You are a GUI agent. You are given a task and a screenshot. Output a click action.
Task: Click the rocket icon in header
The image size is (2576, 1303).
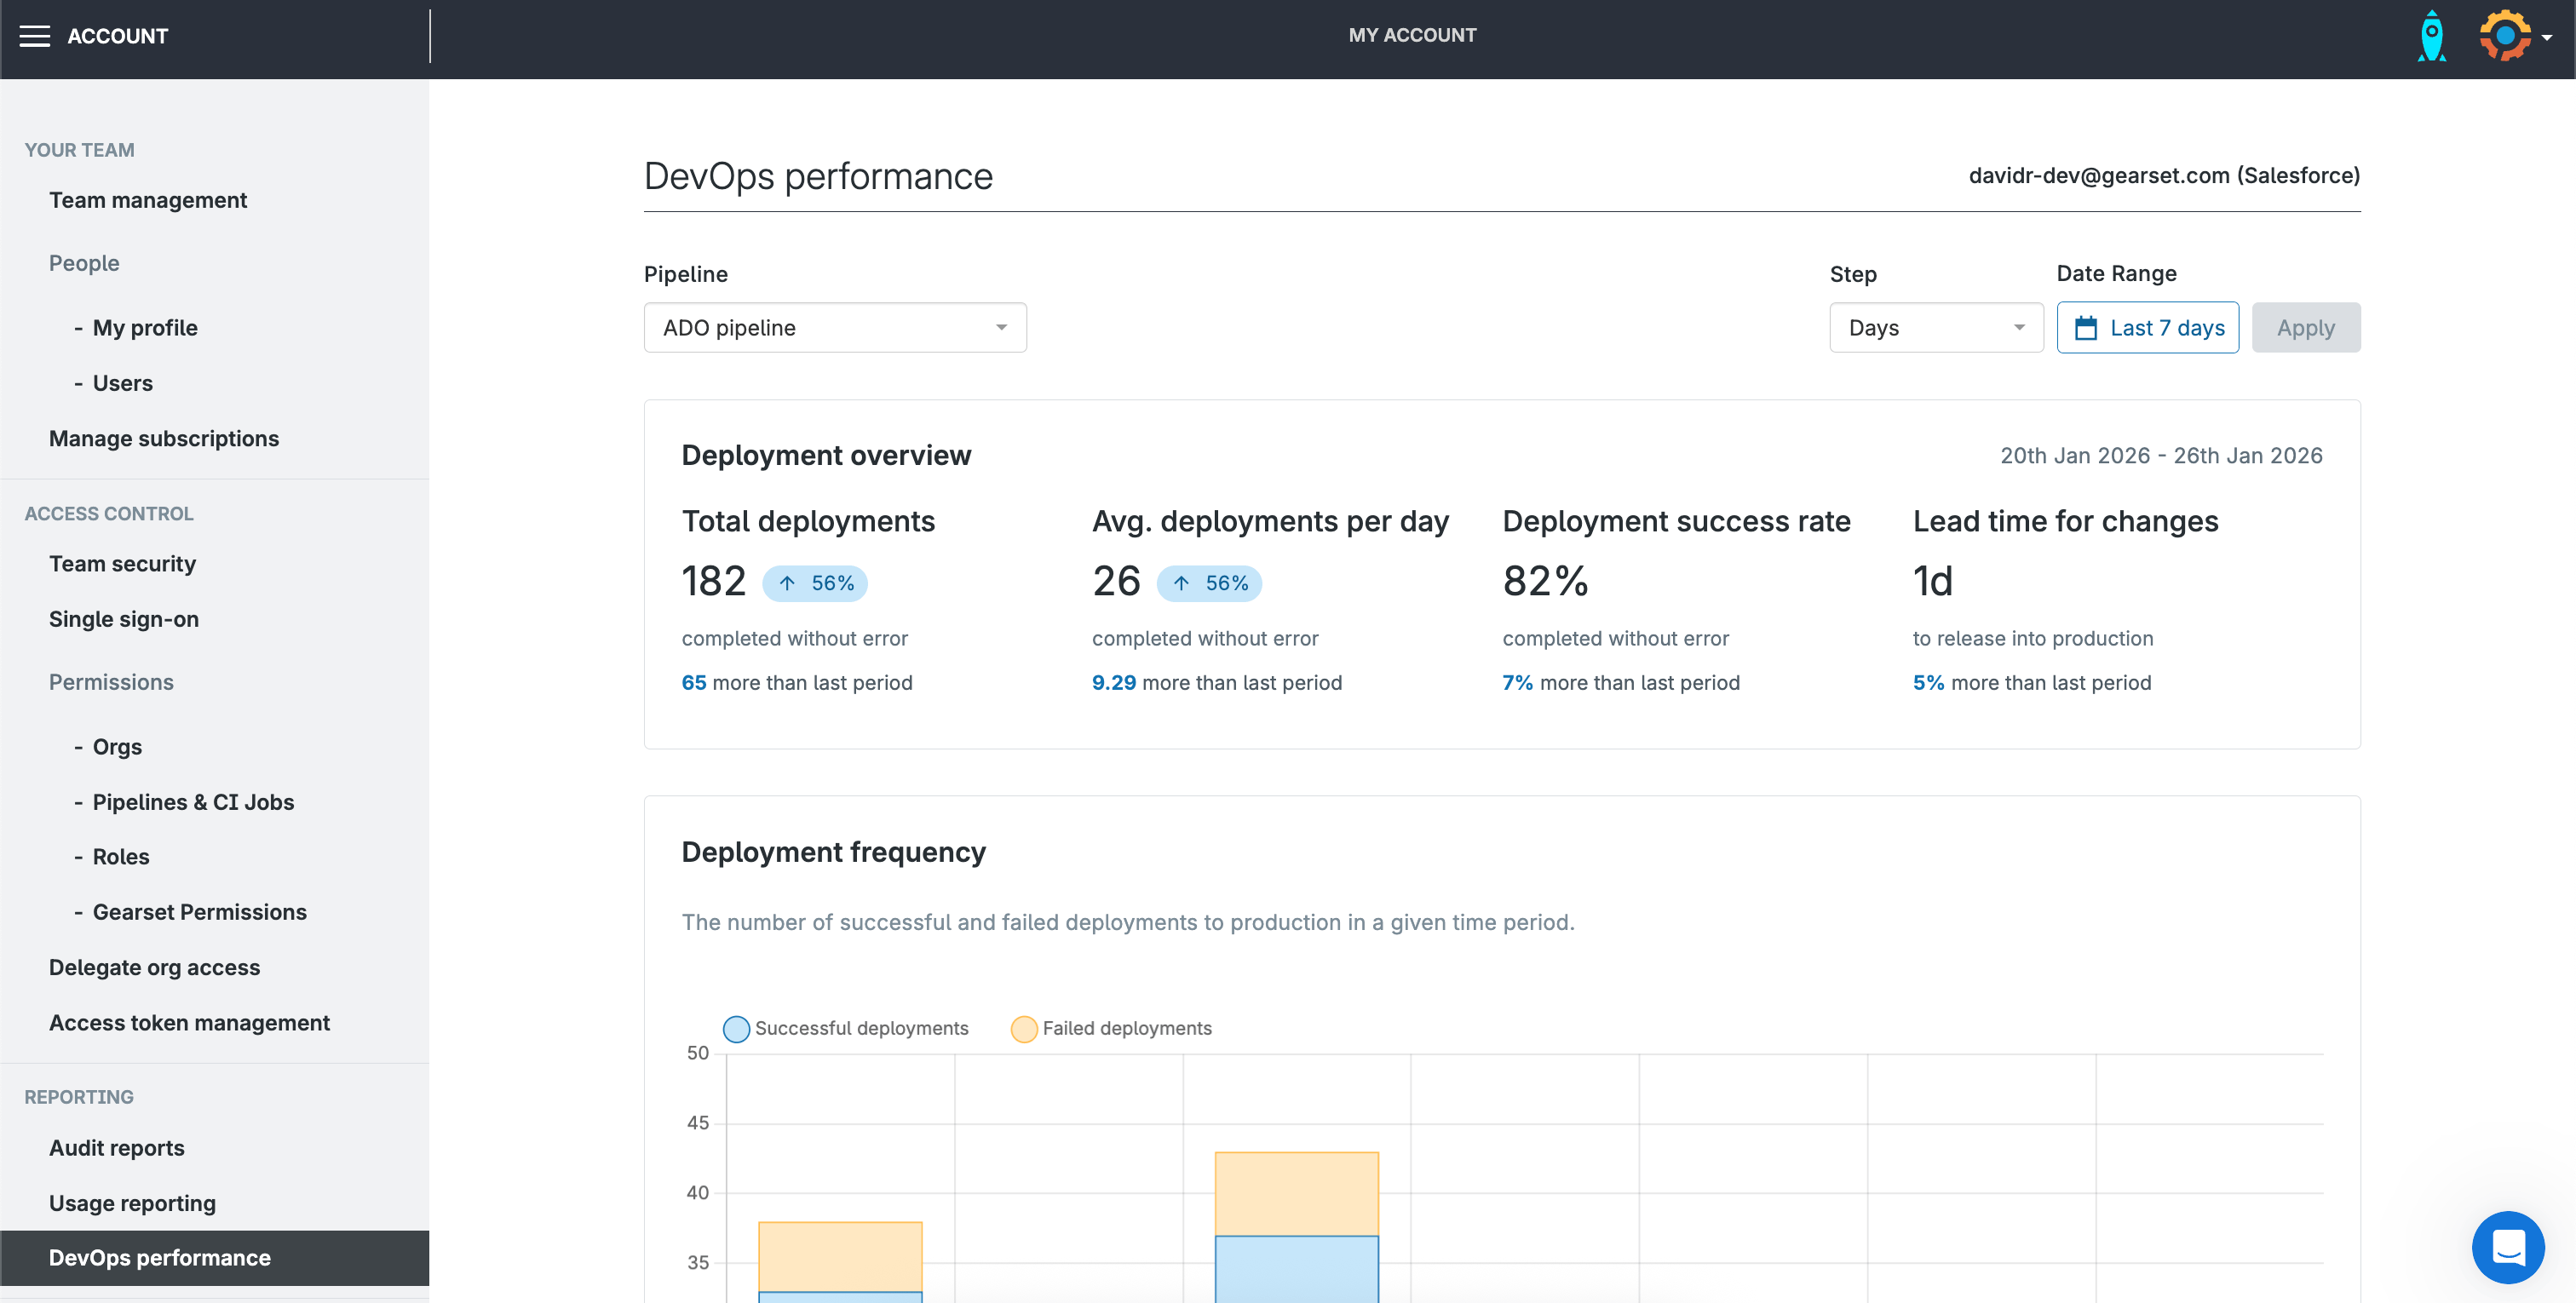pyautogui.click(x=2431, y=36)
